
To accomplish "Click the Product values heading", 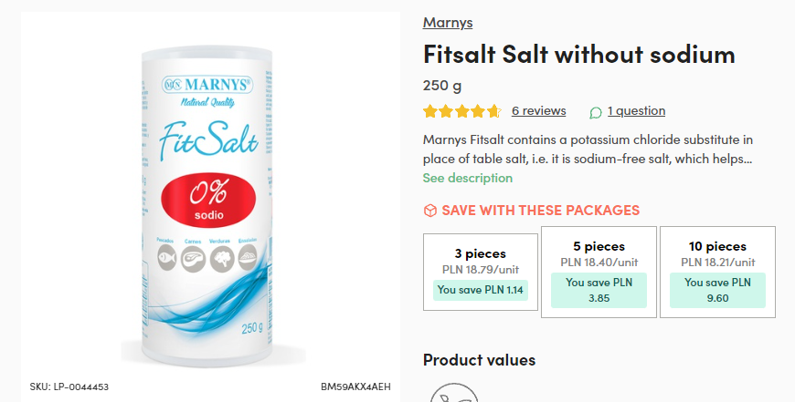I will [x=479, y=360].
